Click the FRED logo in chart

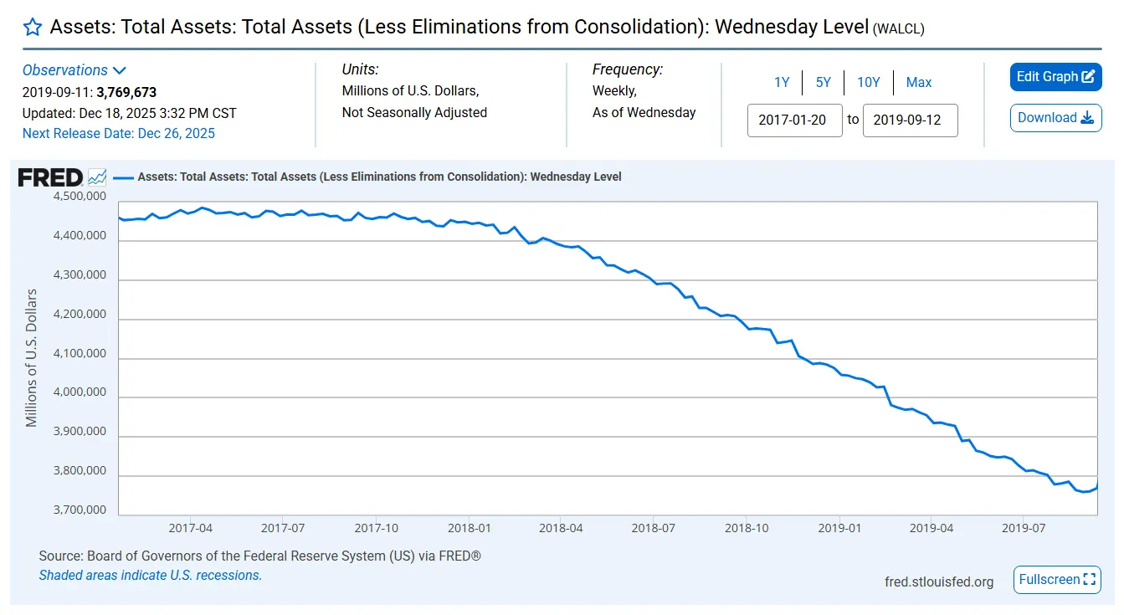point(50,177)
